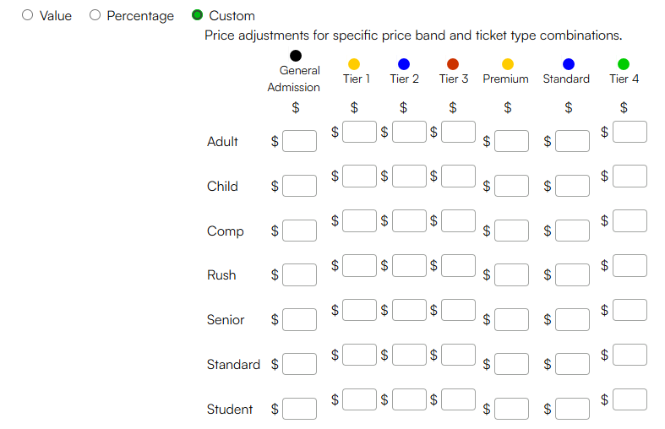The image size is (665, 429).
Task: Click the Custom radio button
Action: 197,15
